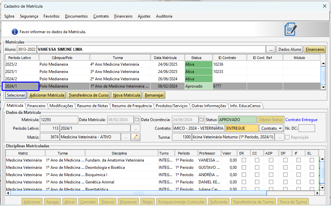Click the Nr. DC input field
This screenshot has height=206, width=331.
307,128
